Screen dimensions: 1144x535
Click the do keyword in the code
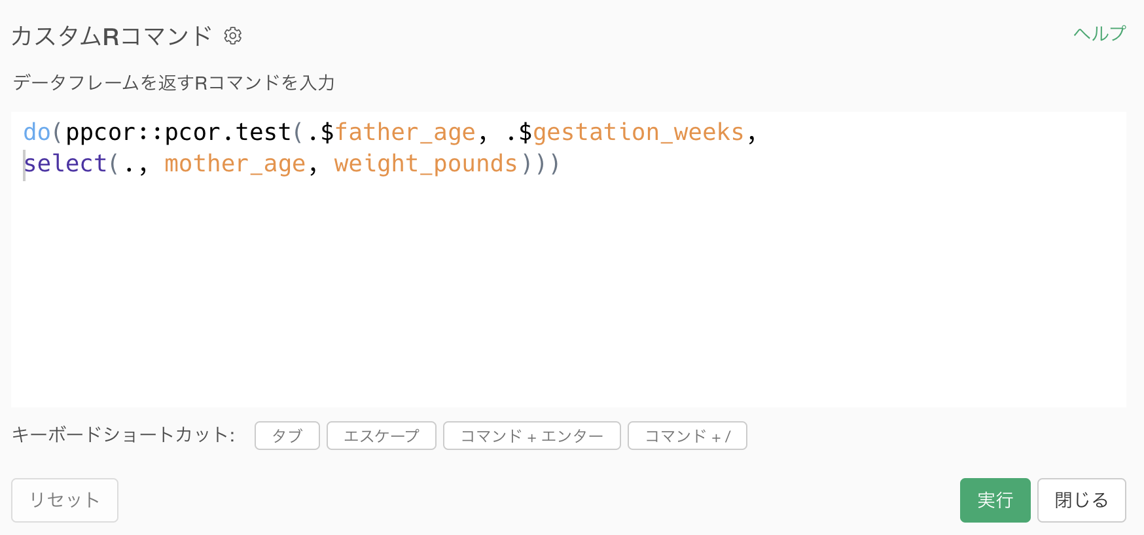point(37,133)
